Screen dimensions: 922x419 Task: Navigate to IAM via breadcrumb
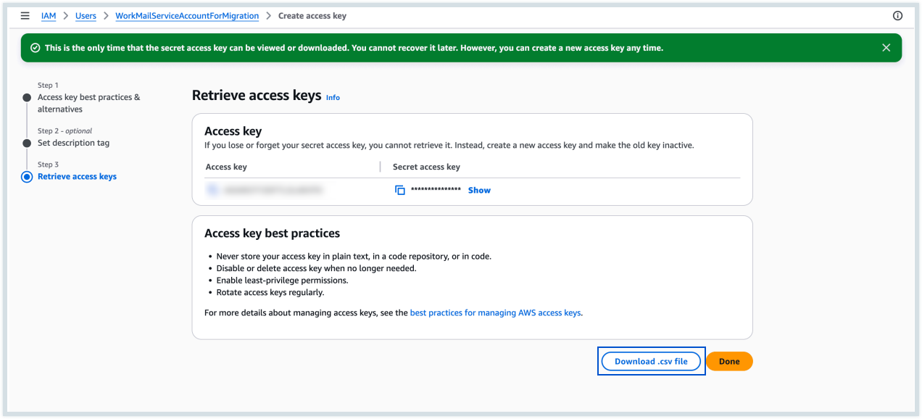point(48,15)
